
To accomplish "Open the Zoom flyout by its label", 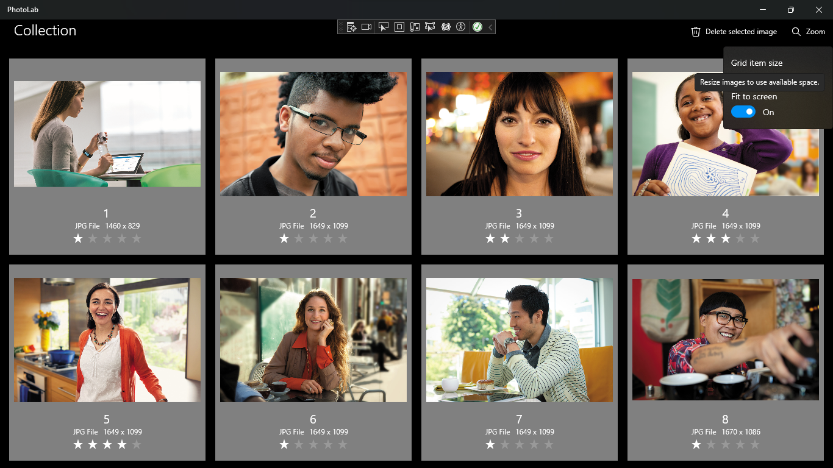I will pyautogui.click(x=815, y=32).
